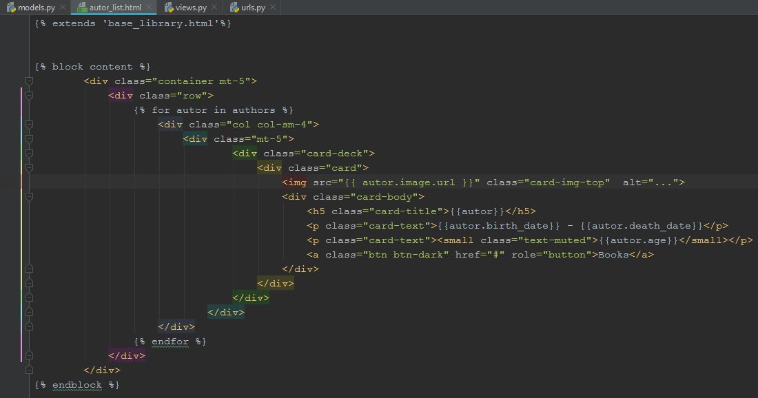Screen dimensions: 758x398
Task: Collapse the row div fold marker
Action: (x=29, y=96)
